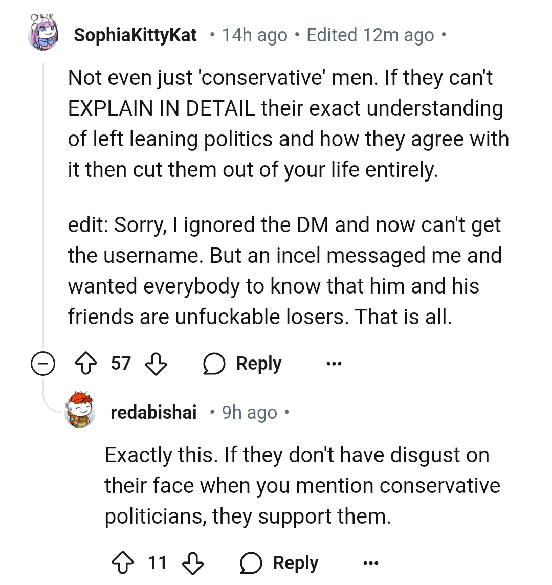
Task: Downvote SophiaKittyKat's comment
Action: point(157,364)
